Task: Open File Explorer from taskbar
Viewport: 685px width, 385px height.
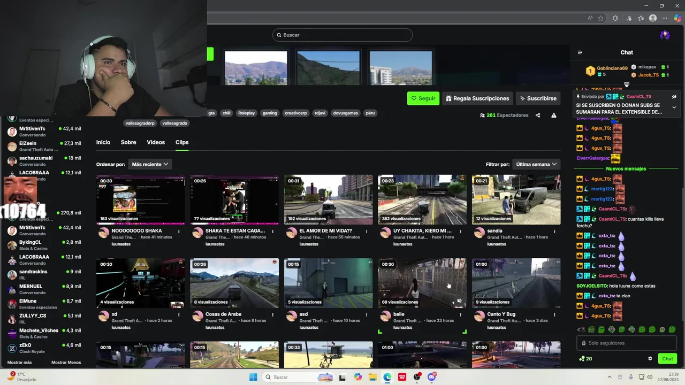Action: point(372,377)
